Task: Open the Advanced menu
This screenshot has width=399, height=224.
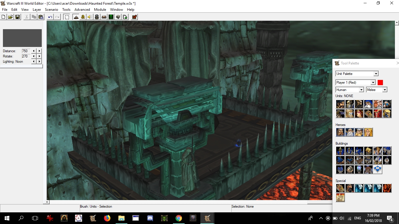Action: pos(82,10)
